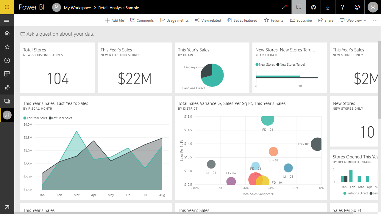The image size is (381, 214).
Task: Click the Sales Per Sq Ft tile title
Action: pos(347,210)
